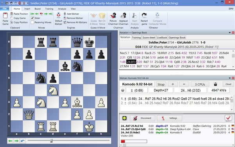
Task: Click the Komodo 9.02 64-bit engine name
Action: pos(137,84)
